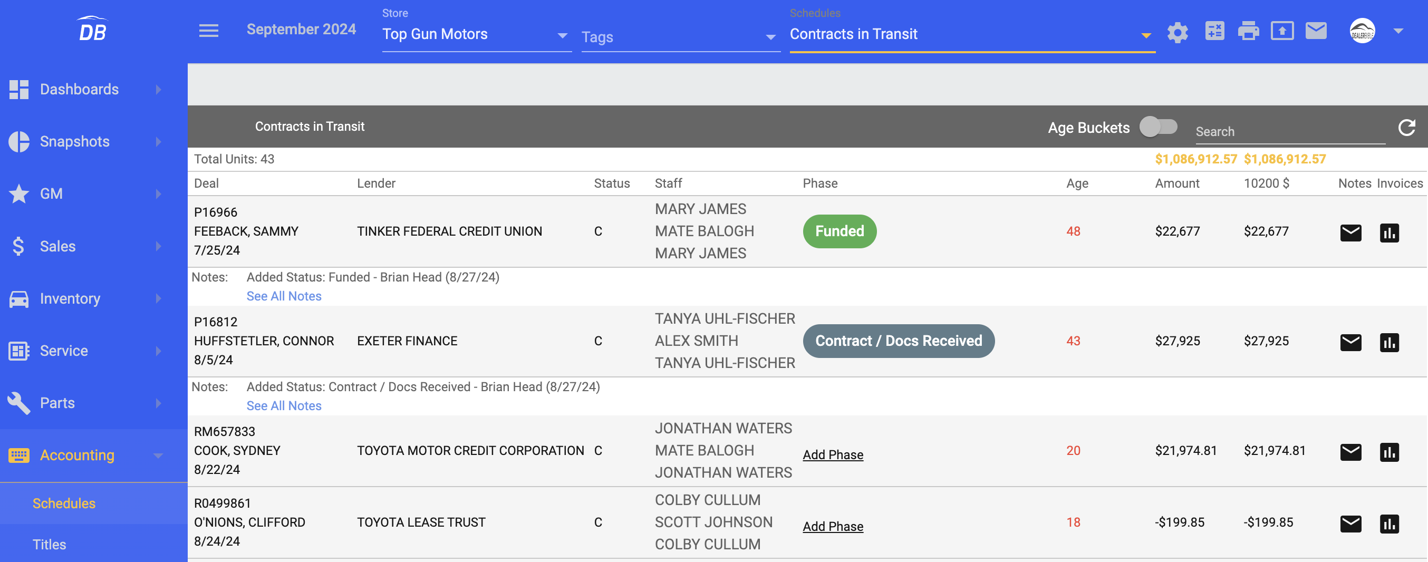This screenshot has width=1428, height=562.
Task: Click the Contract / Docs Received badge
Action: click(x=898, y=341)
